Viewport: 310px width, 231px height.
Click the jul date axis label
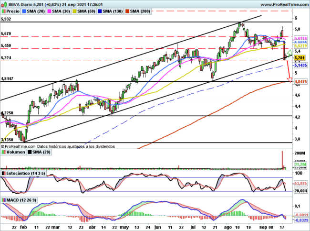pos(193,227)
